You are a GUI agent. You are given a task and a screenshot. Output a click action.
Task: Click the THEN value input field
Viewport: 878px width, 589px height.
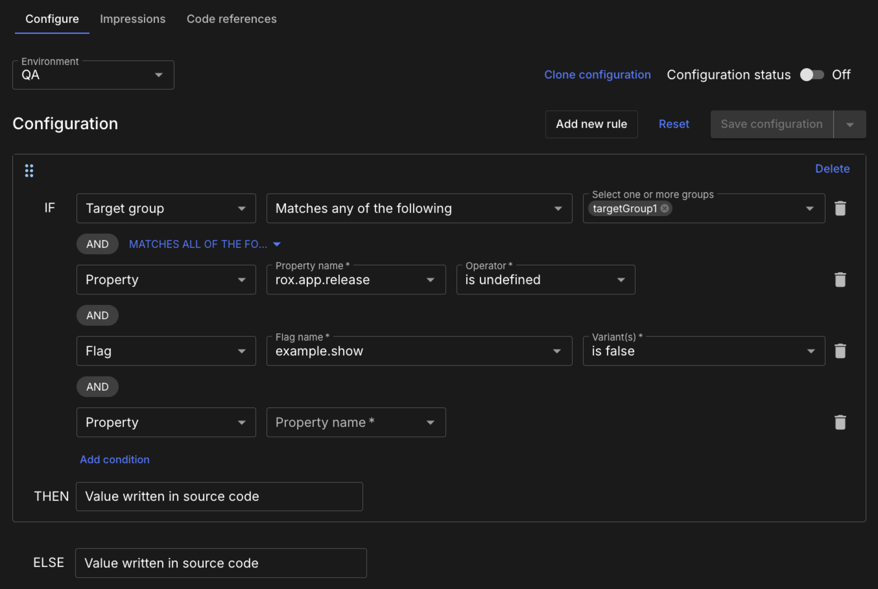point(219,497)
